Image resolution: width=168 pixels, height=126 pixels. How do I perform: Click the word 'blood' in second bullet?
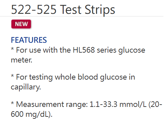[88, 77]
